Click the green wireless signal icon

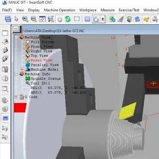[x=129, y=19]
